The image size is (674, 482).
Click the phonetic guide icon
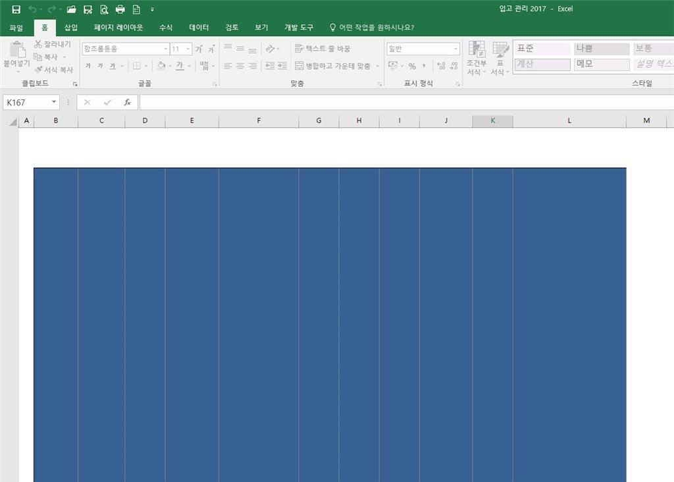204,66
